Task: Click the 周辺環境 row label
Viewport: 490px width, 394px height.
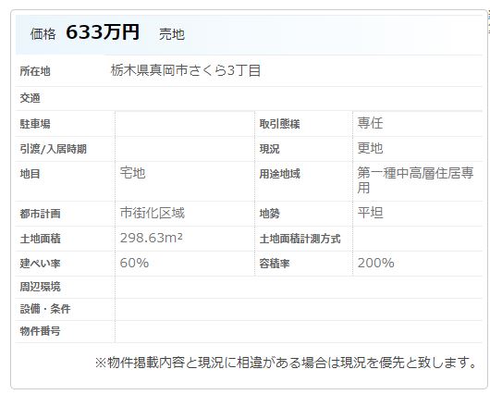Action: (x=40, y=287)
